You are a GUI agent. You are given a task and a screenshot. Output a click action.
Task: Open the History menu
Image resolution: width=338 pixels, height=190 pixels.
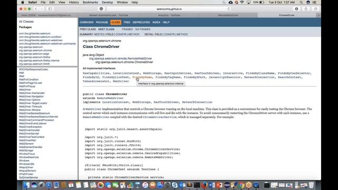coord(74,2)
